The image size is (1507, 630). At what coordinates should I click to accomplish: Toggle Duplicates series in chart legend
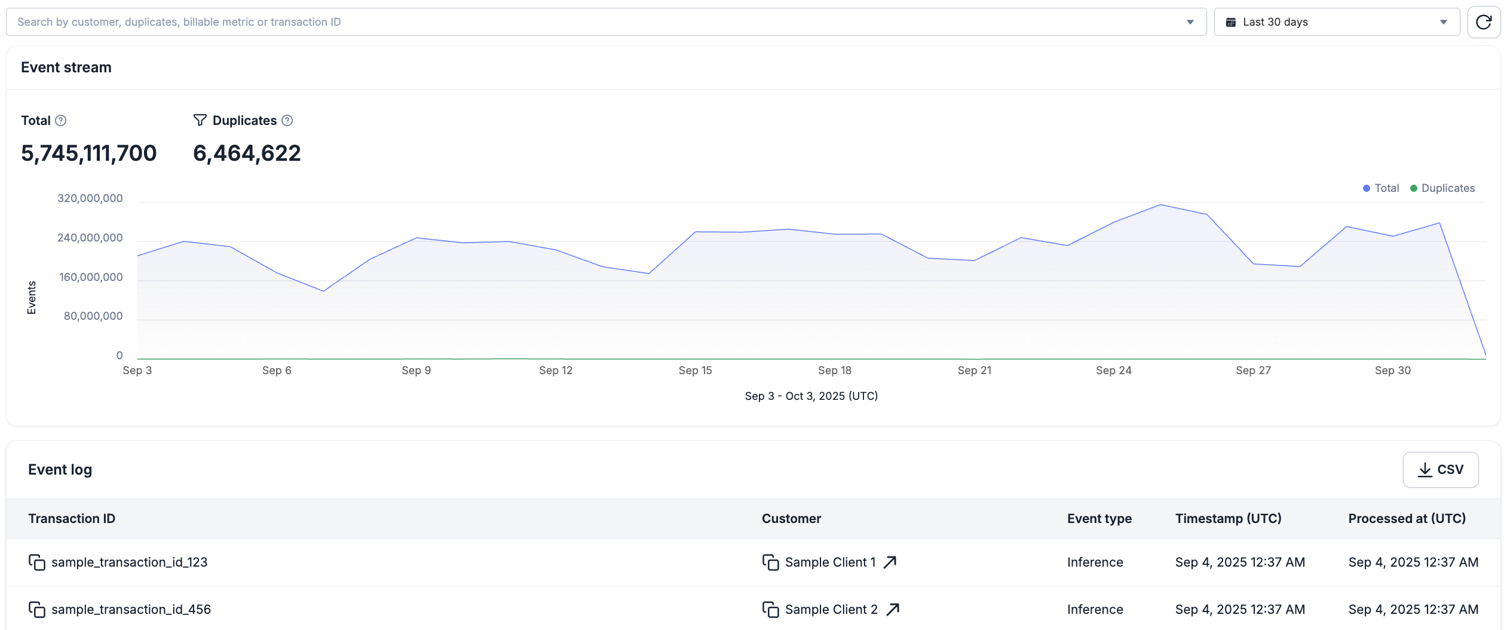click(x=1442, y=188)
